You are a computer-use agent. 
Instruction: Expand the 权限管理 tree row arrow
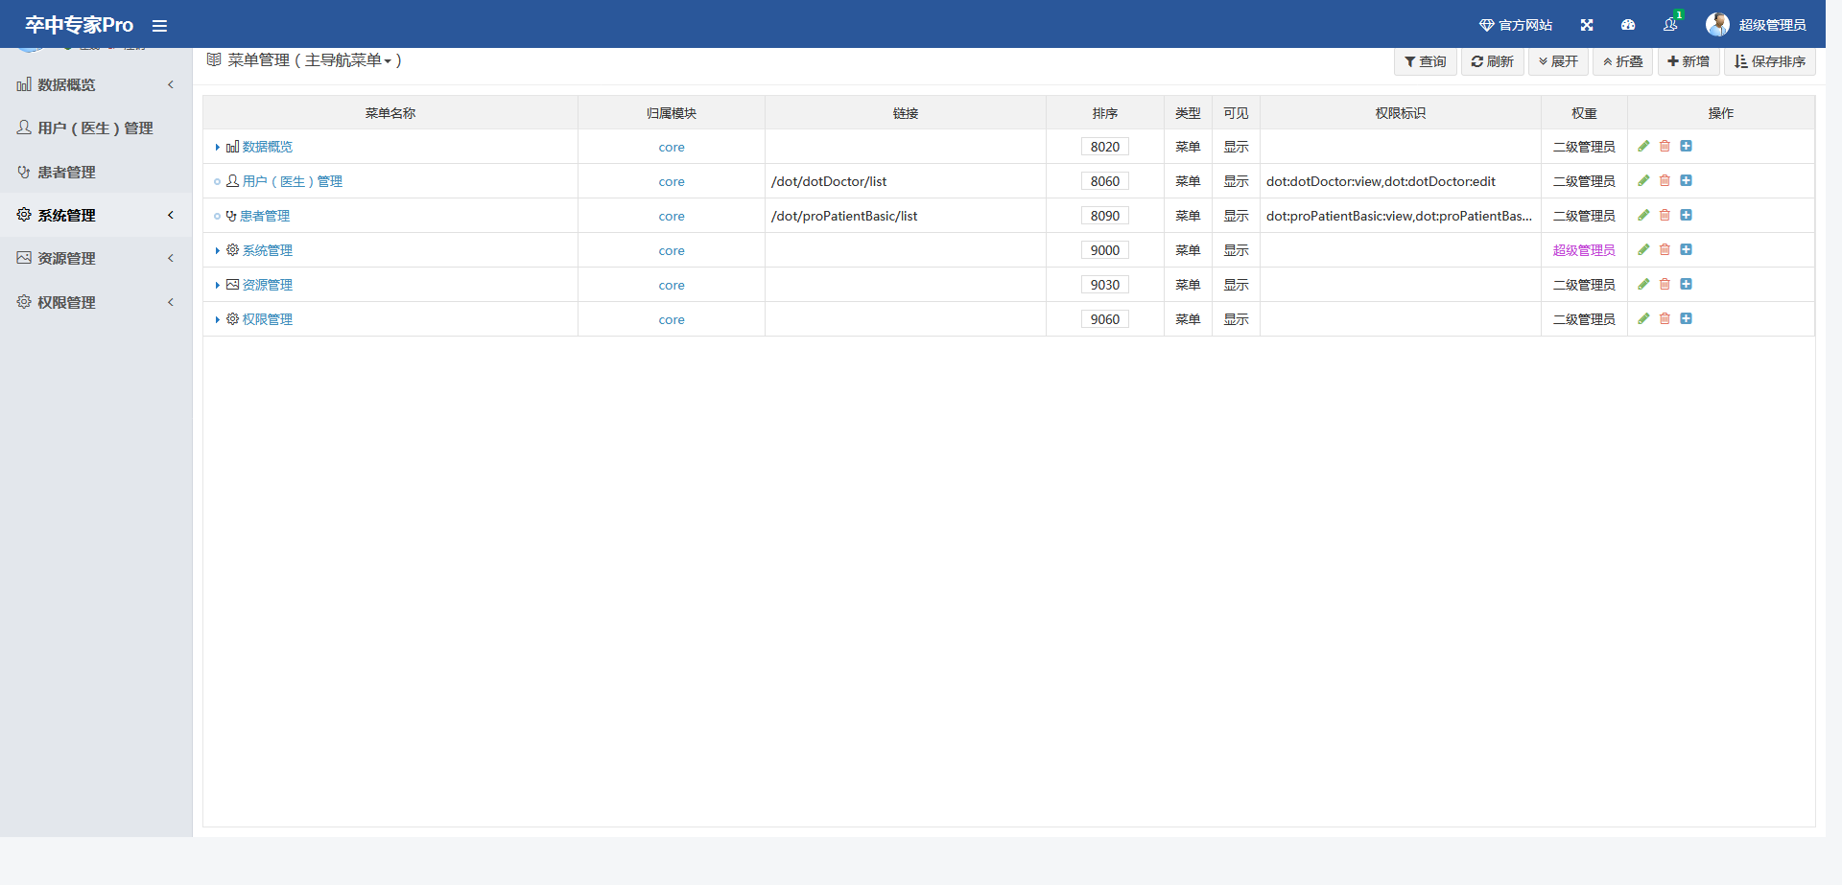pyautogui.click(x=218, y=319)
